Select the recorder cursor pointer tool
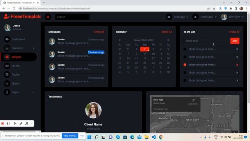250x141 pixels. pos(15,123)
